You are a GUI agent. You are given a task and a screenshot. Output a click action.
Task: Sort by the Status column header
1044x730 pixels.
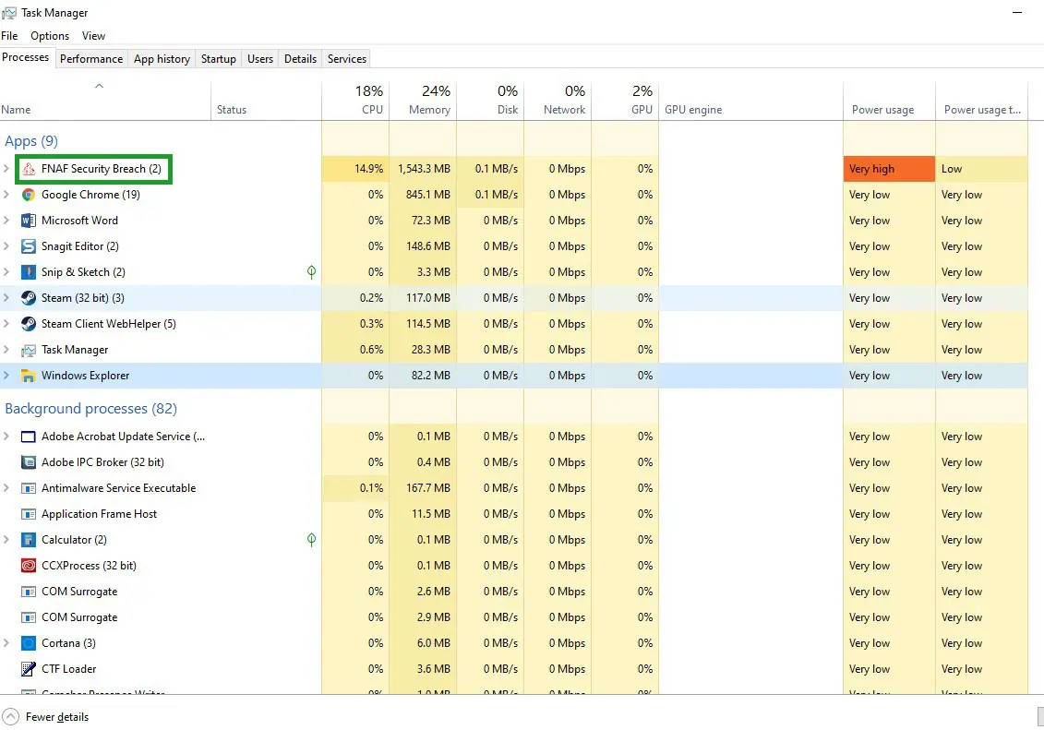coord(267,101)
